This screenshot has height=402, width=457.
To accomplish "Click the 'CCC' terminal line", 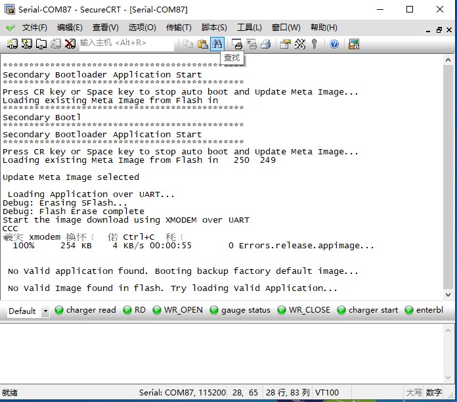I will click(x=11, y=229).
